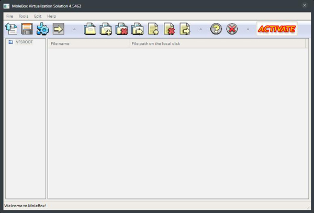Click the yellow arrow pack/build icon
This screenshot has width=314, height=213.
coord(59,29)
